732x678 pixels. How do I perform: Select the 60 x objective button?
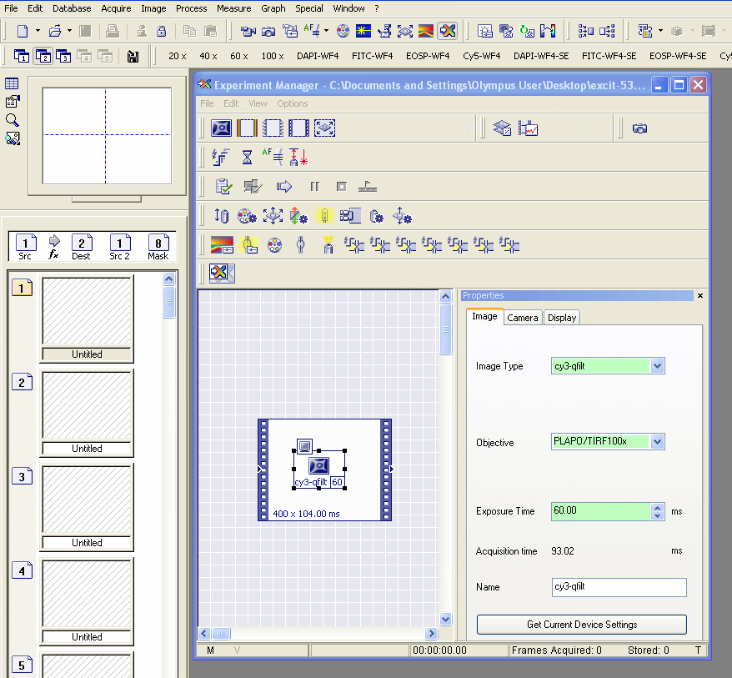239,57
